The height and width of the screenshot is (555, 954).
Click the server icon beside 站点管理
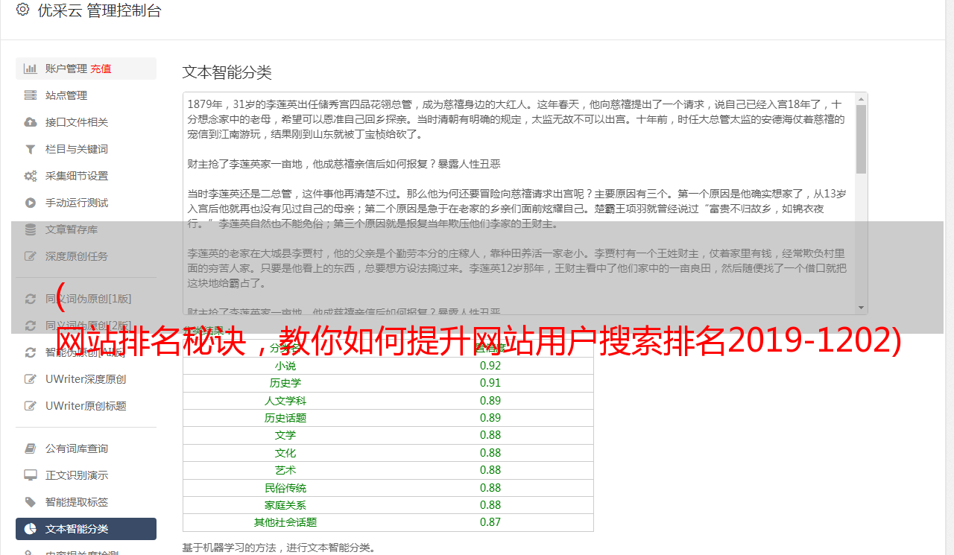pyautogui.click(x=31, y=95)
